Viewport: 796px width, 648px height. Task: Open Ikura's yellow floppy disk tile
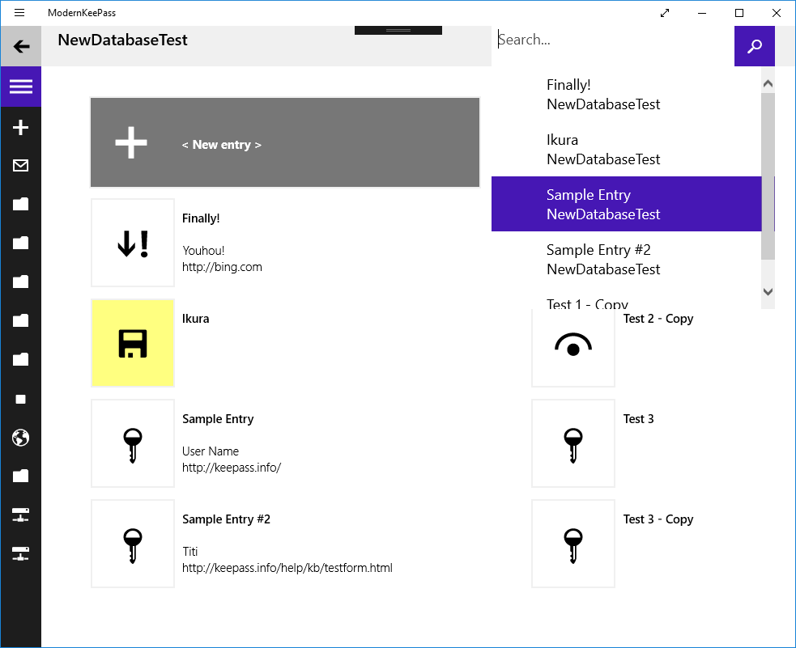point(133,343)
